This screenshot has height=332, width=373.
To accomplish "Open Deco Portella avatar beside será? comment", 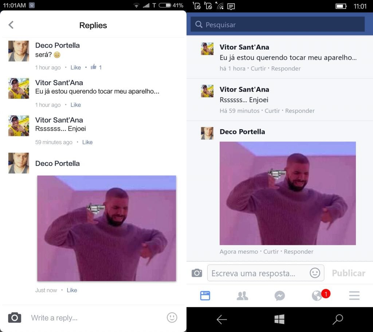I will (x=19, y=51).
